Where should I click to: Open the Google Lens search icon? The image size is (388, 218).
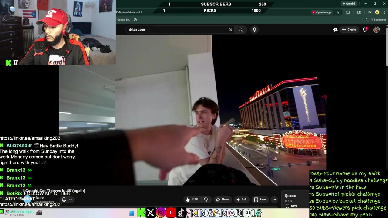(359, 12)
